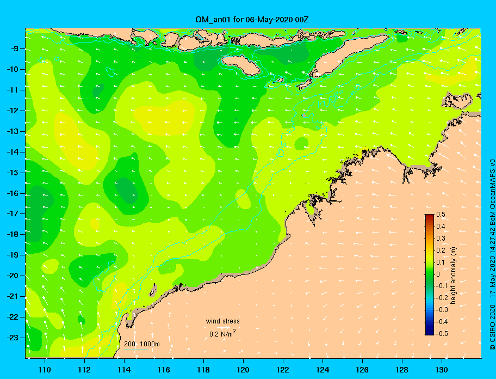
Task: Click colorbar value -0.5
Action: pyautogui.click(x=442, y=334)
